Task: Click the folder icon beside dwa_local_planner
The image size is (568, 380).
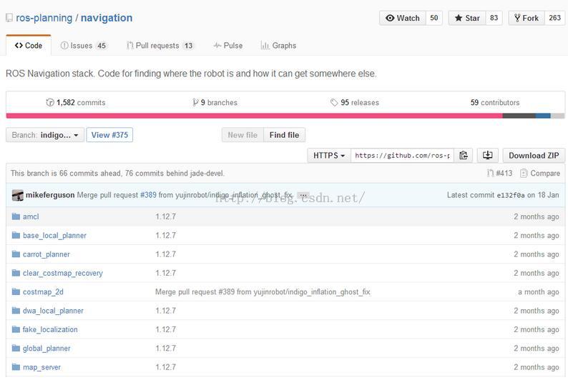Action: point(16,311)
